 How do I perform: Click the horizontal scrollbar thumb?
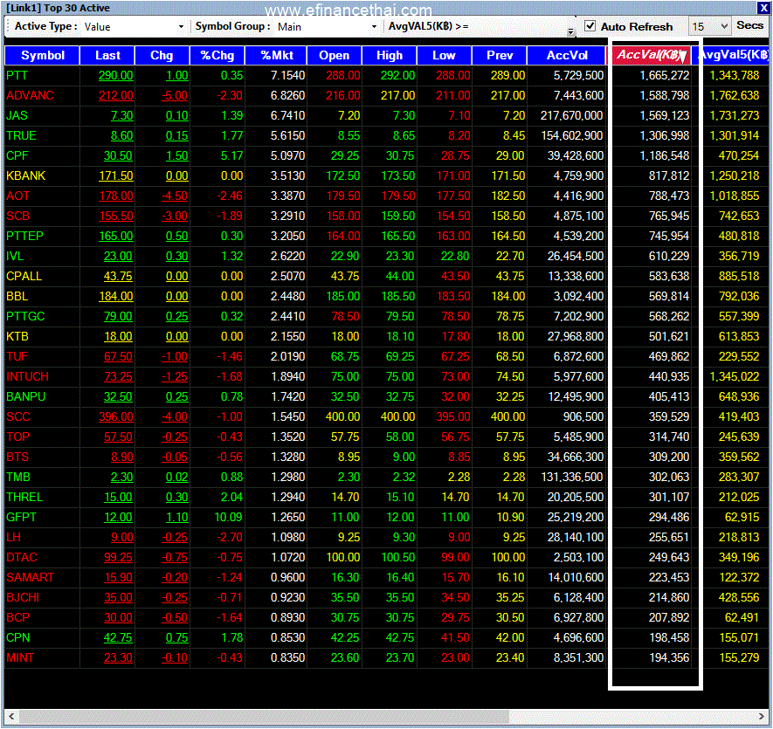tap(264, 716)
